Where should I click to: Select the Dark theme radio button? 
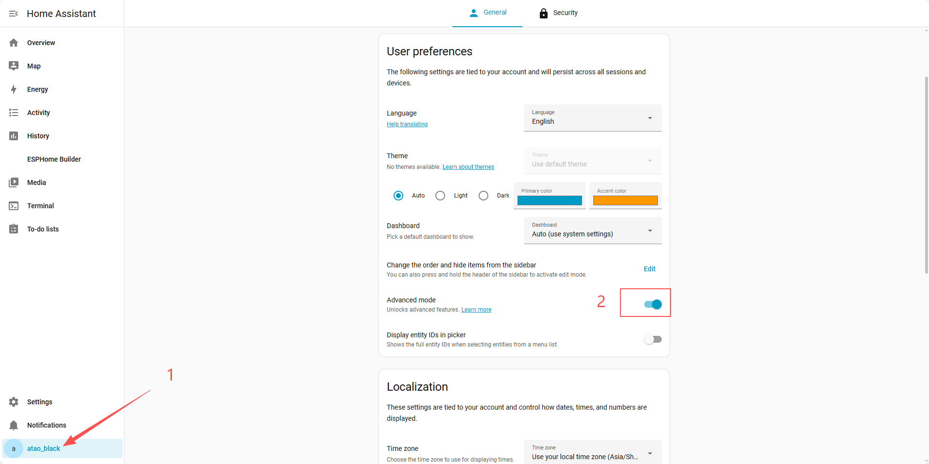(483, 196)
